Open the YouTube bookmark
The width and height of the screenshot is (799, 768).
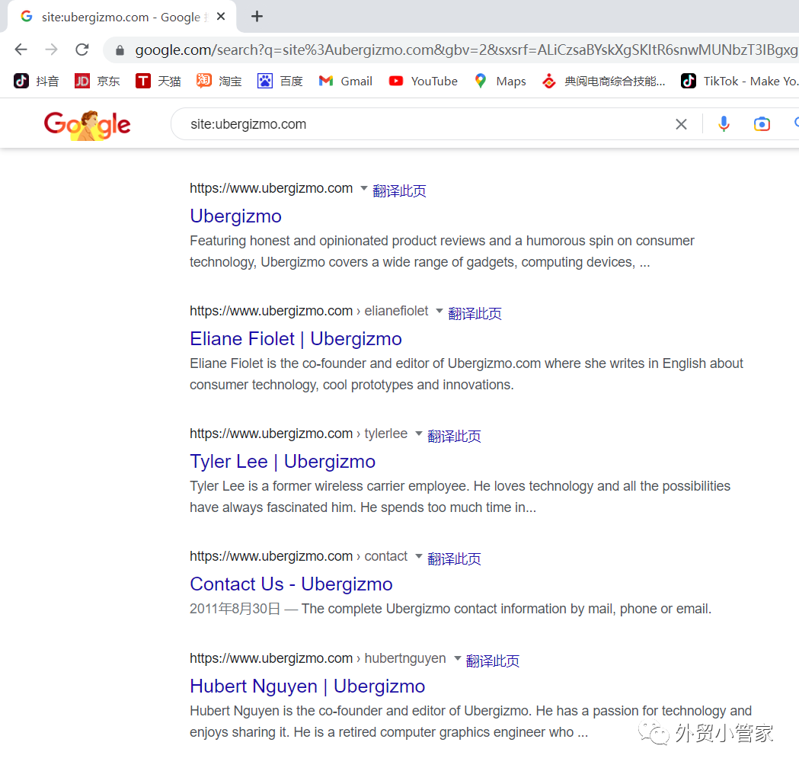(x=423, y=81)
